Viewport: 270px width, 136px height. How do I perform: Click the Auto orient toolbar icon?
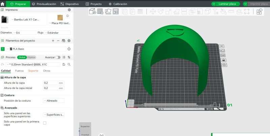click(108, 11)
